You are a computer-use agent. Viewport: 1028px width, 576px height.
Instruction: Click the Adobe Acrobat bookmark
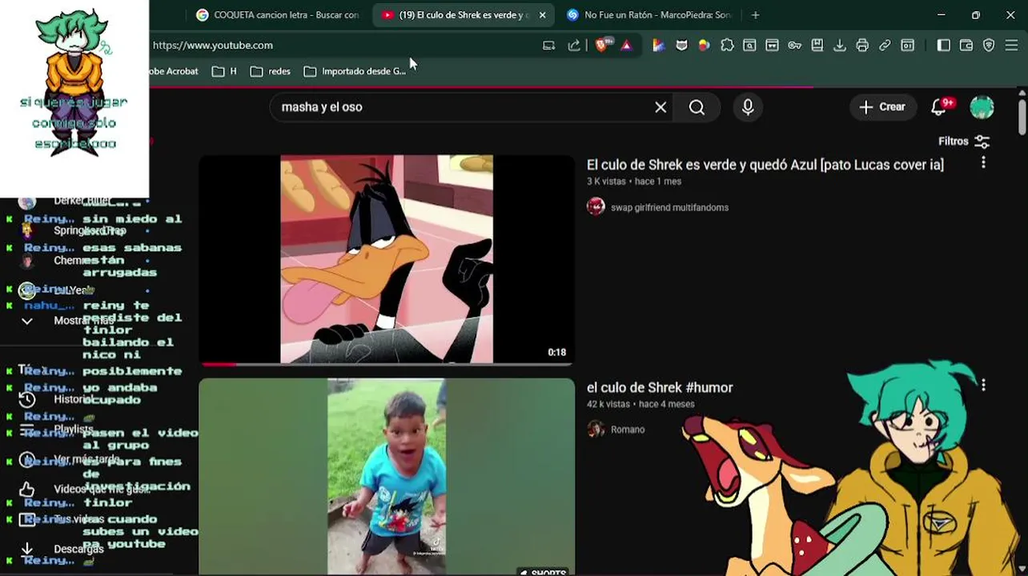tap(173, 71)
